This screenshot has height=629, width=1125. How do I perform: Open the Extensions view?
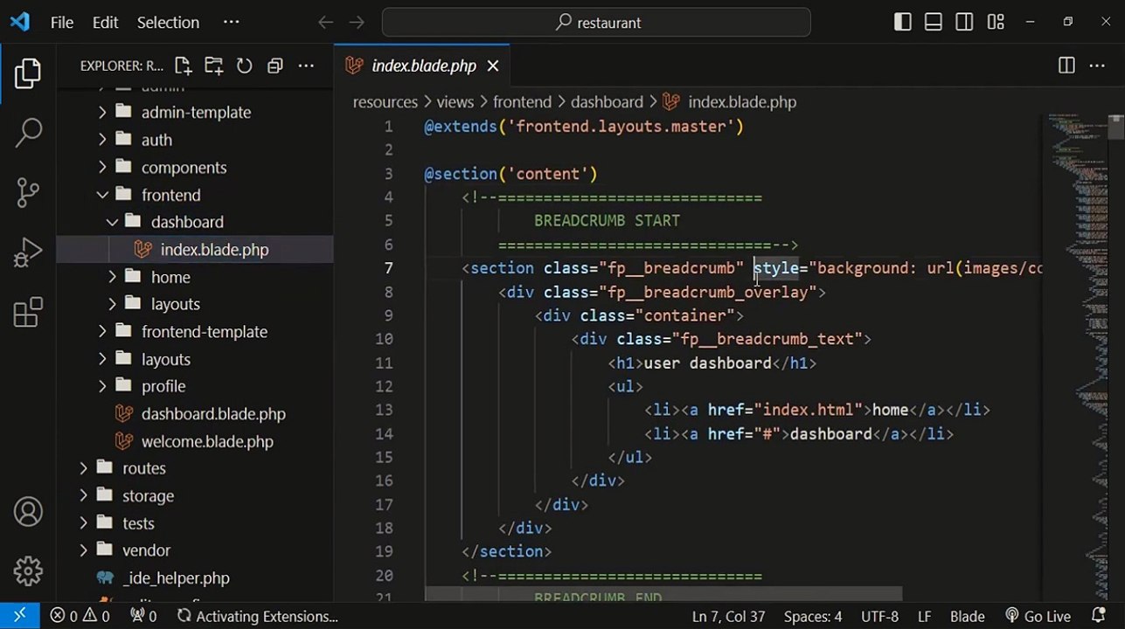28,313
